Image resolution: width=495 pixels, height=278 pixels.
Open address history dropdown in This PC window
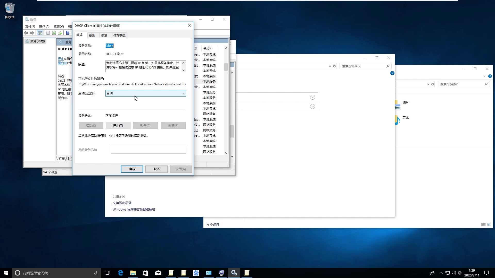pyautogui.click(x=428, y=84)
